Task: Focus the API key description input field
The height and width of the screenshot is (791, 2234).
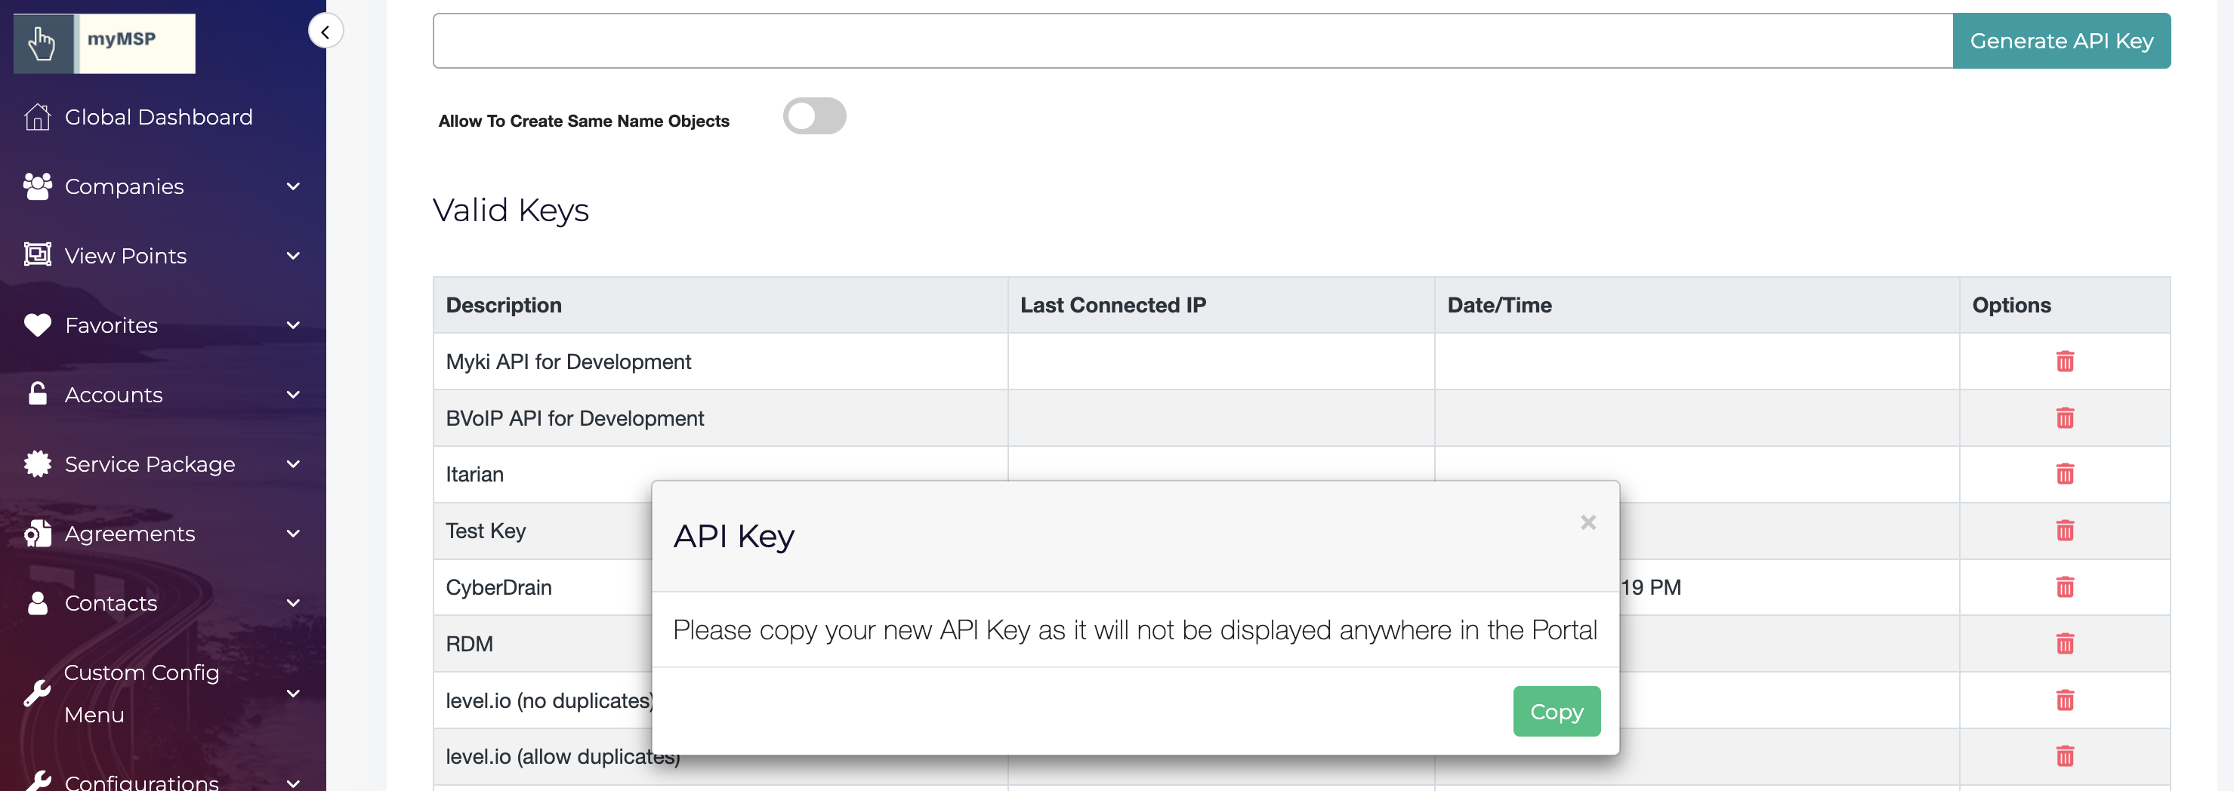Action: (x=1192, y=41)
